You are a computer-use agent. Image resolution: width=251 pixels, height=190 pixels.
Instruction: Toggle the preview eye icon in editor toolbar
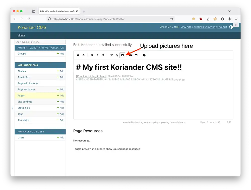tap(131, 55)
